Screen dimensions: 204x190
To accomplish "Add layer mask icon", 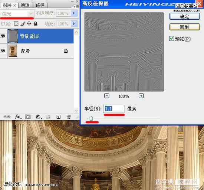I will pyautogui.click(x=27, y=117).
